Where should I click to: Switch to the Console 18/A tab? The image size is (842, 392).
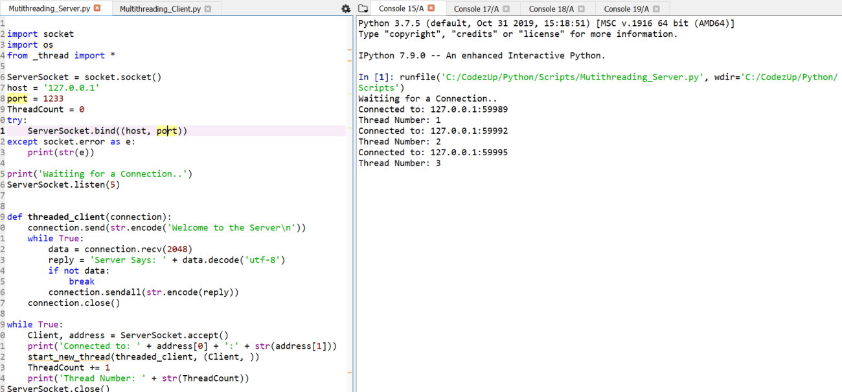(551, 9)
